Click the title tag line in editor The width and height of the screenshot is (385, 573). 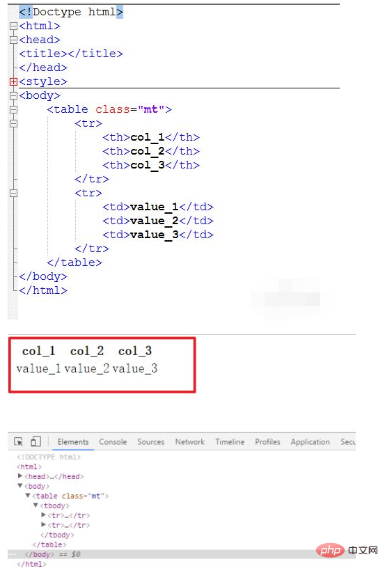[x=71, y=54]
